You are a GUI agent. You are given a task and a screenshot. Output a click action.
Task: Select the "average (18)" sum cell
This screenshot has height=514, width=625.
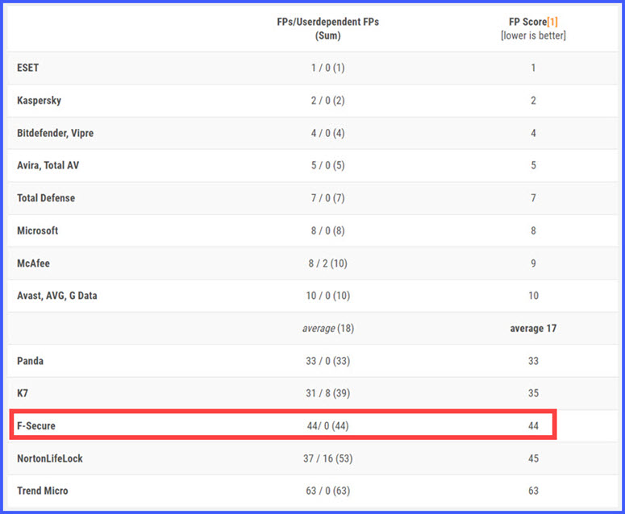[x=327, y=328]
